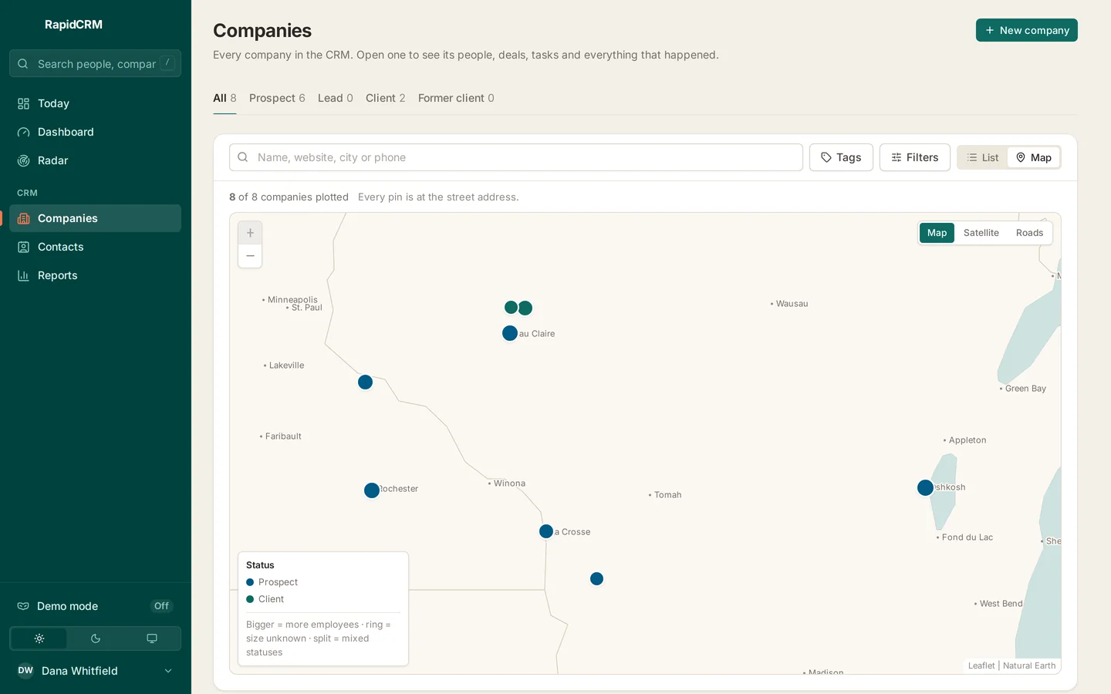Click the blue prospect pin at Rochester

372,490
